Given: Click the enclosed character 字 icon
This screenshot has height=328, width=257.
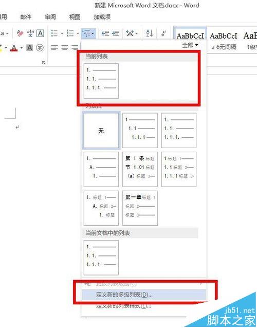Looking at the screenshot, I should [x=40, y=48].
